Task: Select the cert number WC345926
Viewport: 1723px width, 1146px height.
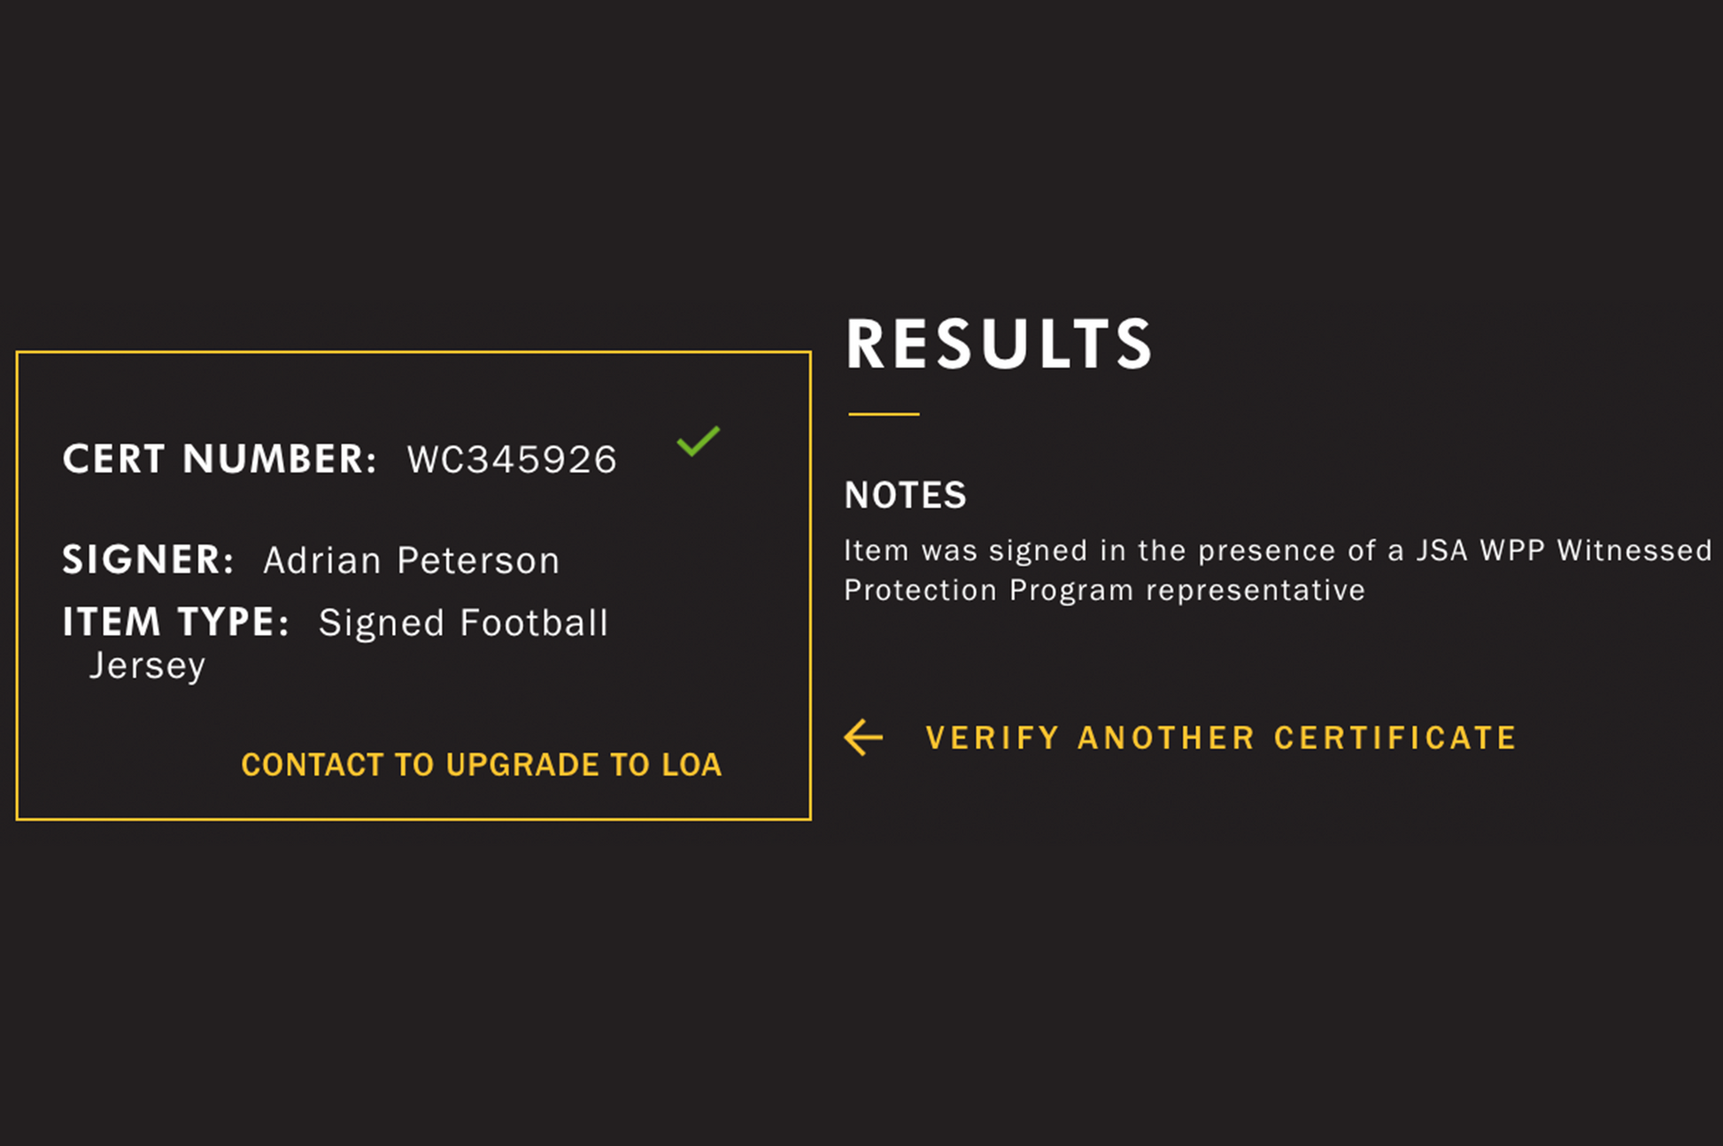Action: 511,460
